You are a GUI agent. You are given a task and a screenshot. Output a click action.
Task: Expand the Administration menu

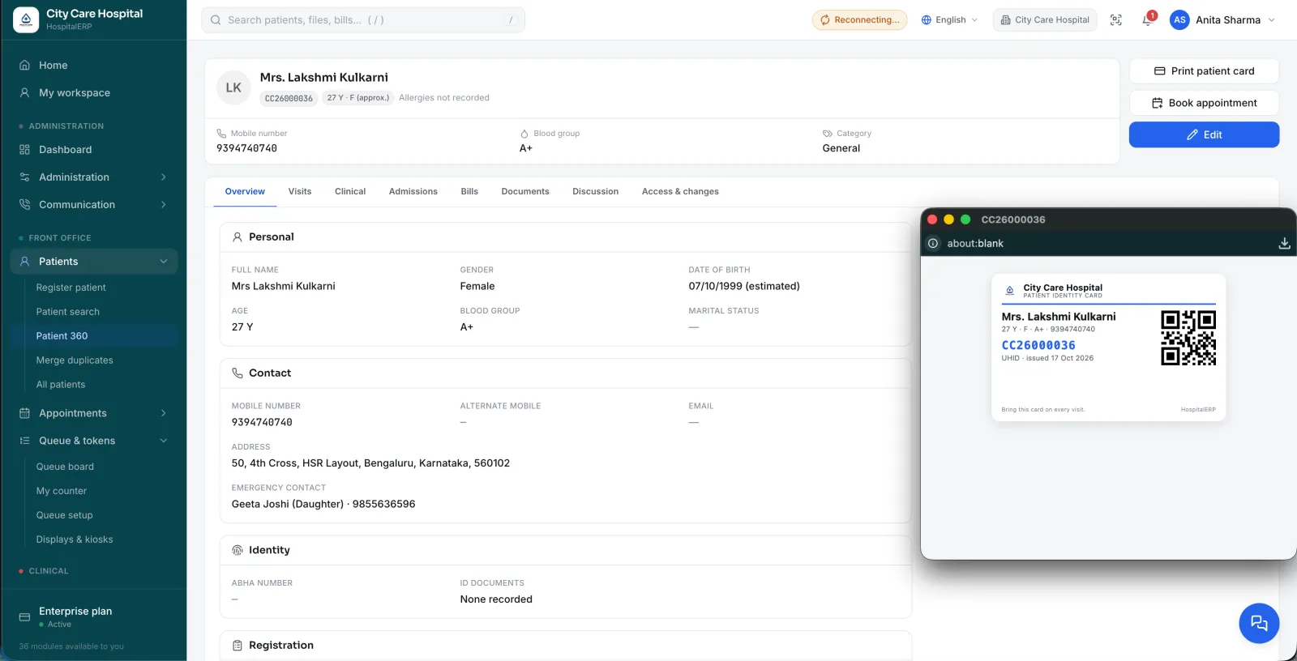click(93, 177)
